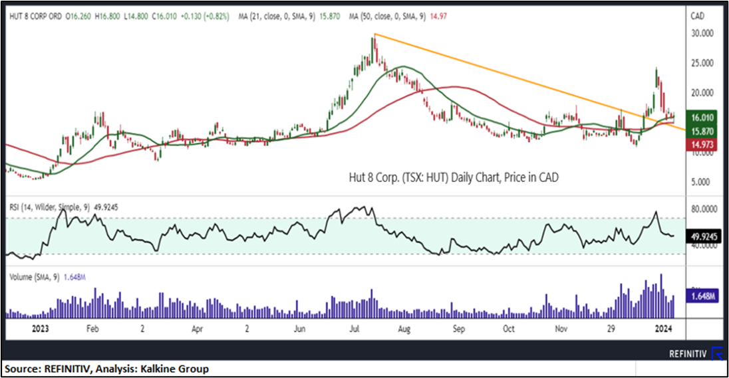729x378 pixels.
Task: Click the Jul date axis label
Action: pos(355,329)
